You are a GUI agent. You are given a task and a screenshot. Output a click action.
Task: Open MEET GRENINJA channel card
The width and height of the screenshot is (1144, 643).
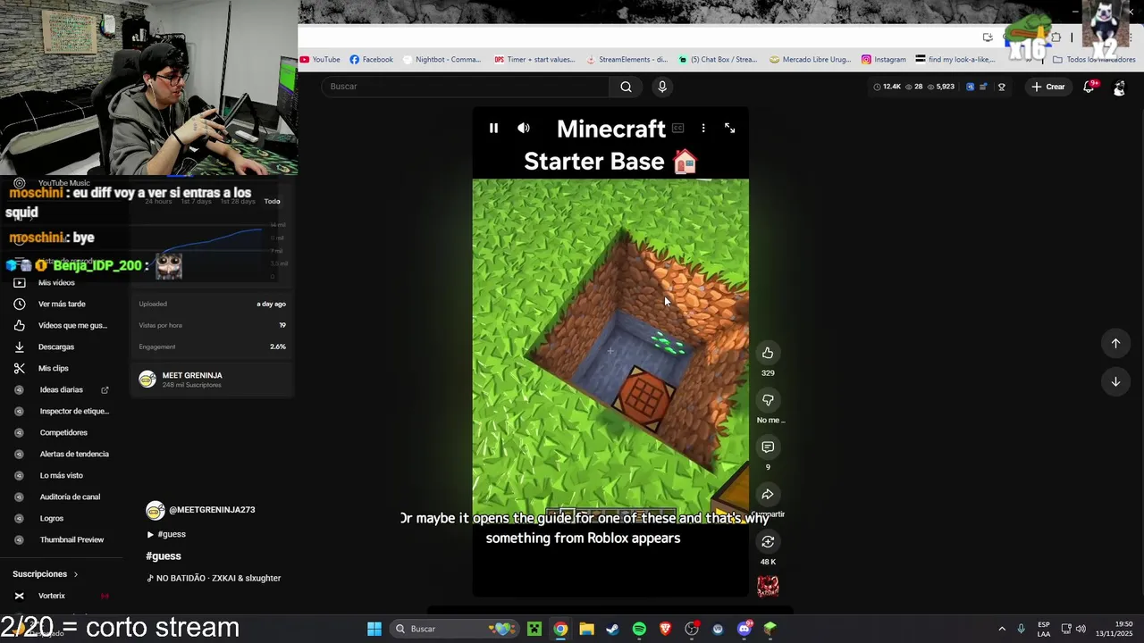pyautogui.click(x=213, y=380)
